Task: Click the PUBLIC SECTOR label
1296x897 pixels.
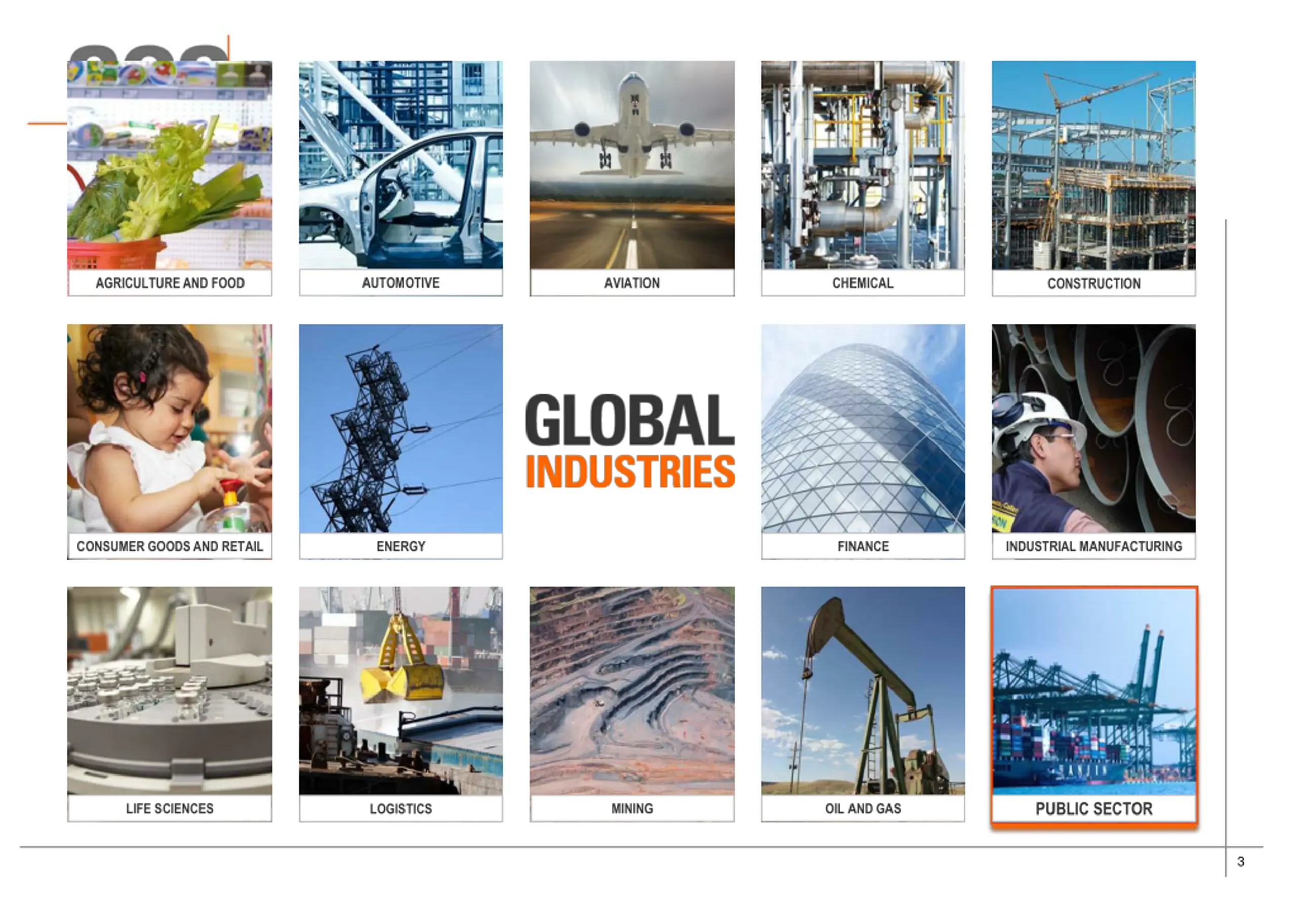Action: (1093, 809)
